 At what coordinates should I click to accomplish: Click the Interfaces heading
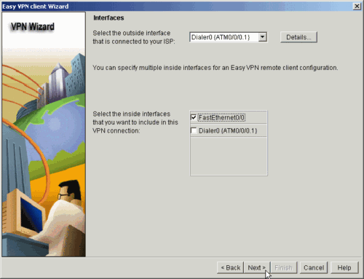pos(108,17)
